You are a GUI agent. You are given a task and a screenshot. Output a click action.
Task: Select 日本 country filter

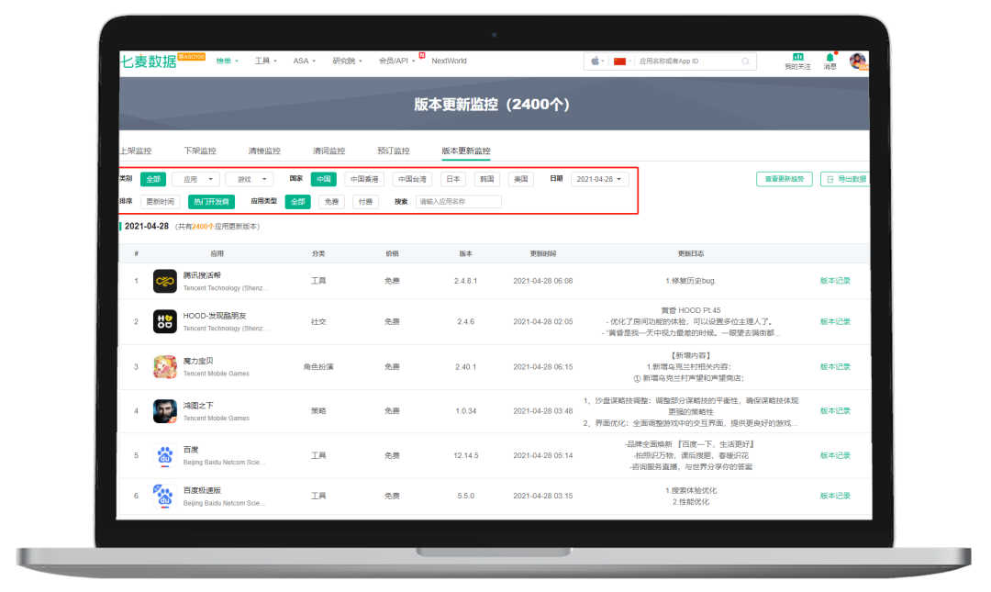point(453,180)
